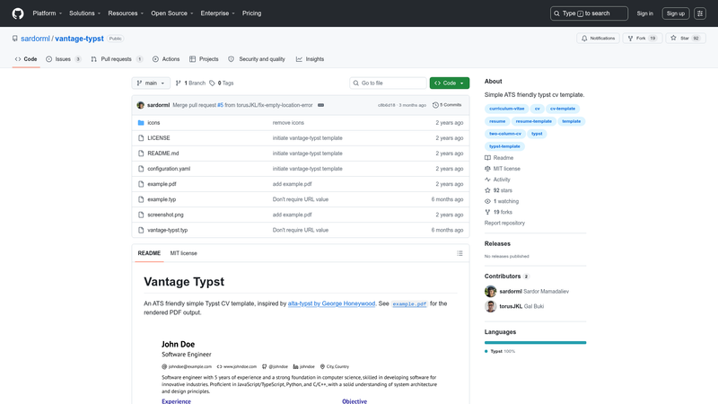Click the commit history clock icon

coord(435,105)
